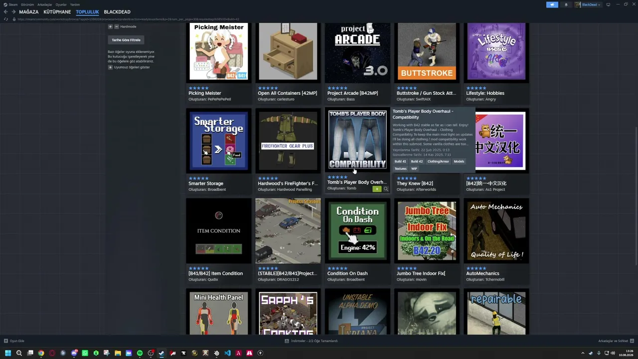Open author link Hardwood Panelling
Image resolution: width=638 pixels, height=359 pixels.
[x=294, y=189]
